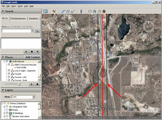Toggle the Geographic Web layer checkbox
This screenshot has width=162, height=120.
(x=7, y=106)
